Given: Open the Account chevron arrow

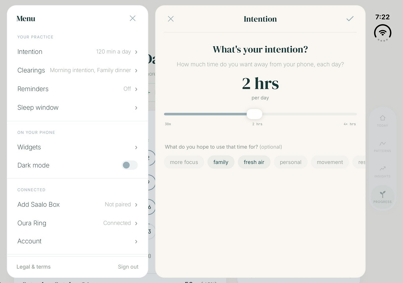Looking at the screenshot, I should (x=136, y=242).
